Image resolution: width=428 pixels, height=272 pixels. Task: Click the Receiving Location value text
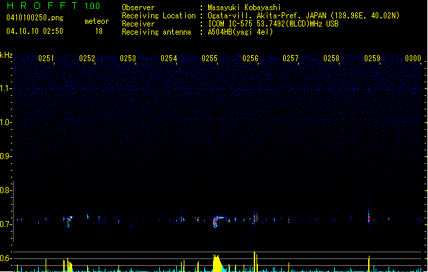pos(303,16)
